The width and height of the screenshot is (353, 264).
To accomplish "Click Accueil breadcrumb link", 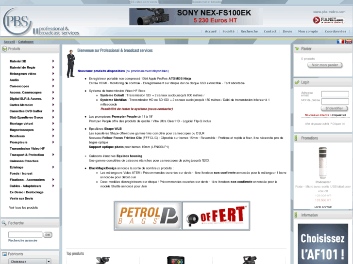I will (9, 42).
